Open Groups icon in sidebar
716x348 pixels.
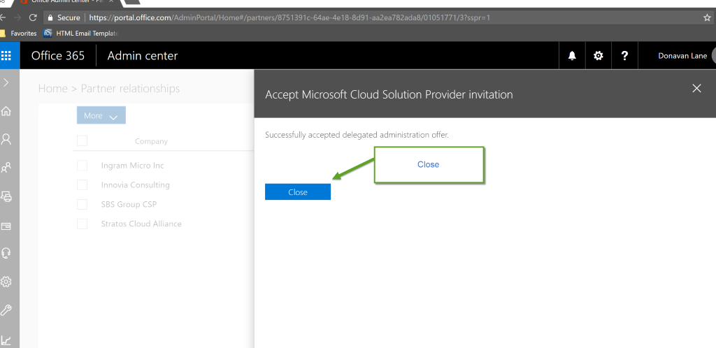pyautogui.click(x=6, y=168)
